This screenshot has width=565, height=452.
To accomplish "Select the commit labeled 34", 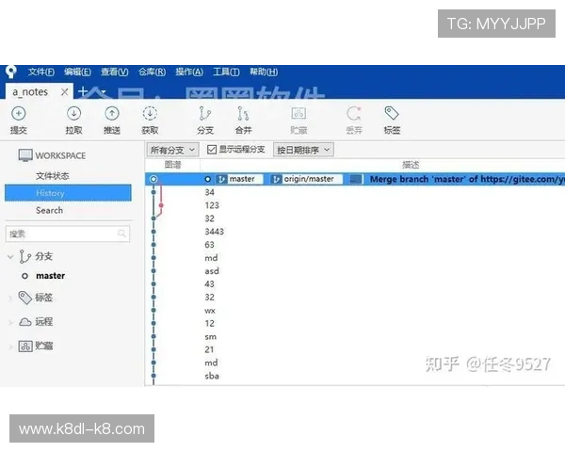I will click(210, 192).
